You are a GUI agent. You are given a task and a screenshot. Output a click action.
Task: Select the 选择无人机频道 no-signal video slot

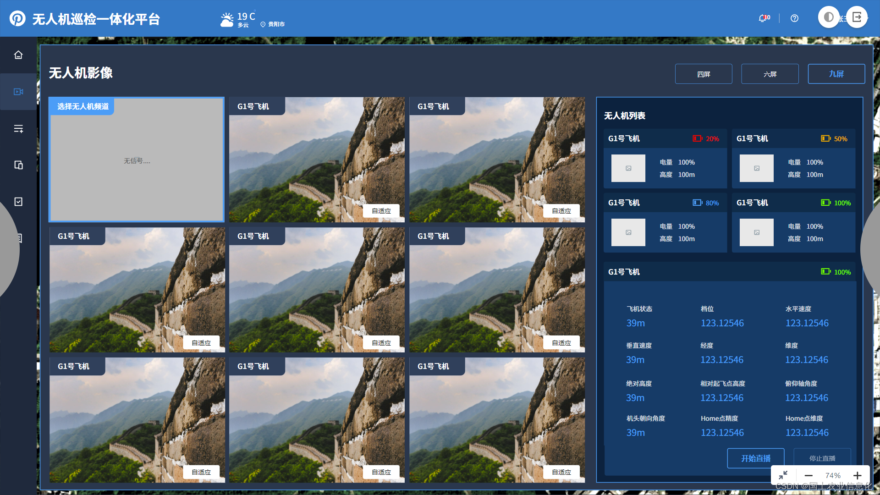point(137,160)
